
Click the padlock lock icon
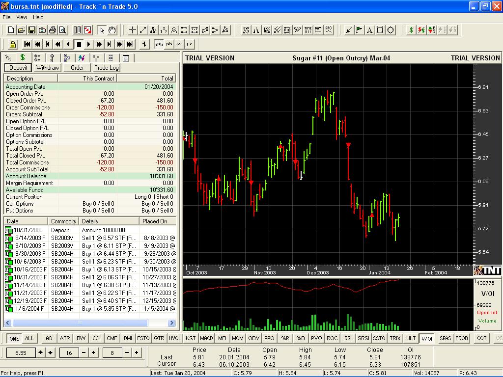point(13,44)
